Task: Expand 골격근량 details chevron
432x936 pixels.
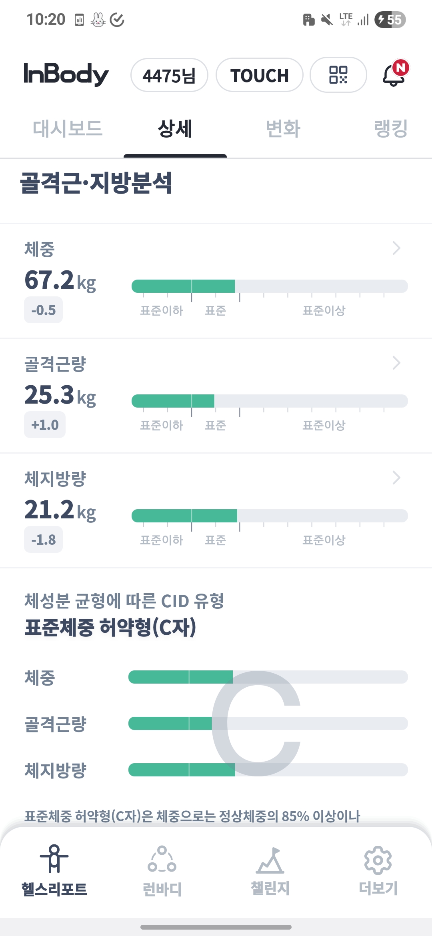Action: coord(396,363)
